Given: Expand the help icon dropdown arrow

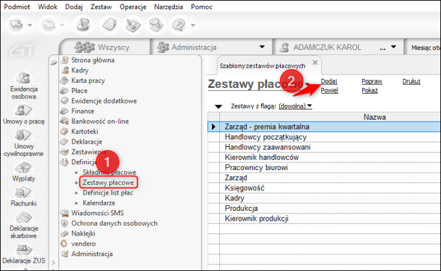Looking at the screenshot, I should pyautogui.click(x=193, y=25).
